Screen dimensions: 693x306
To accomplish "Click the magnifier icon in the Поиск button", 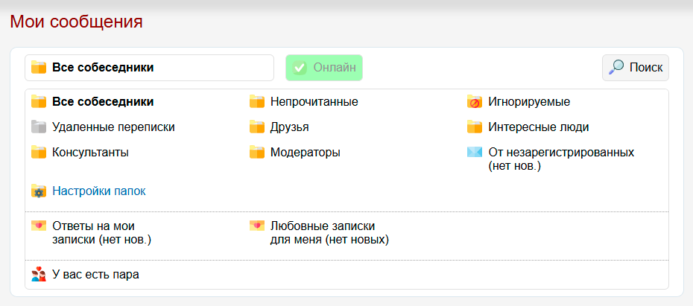I will [616, 68].
